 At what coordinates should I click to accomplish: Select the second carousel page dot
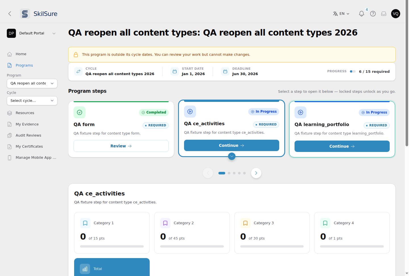click(x=229, y=173)
